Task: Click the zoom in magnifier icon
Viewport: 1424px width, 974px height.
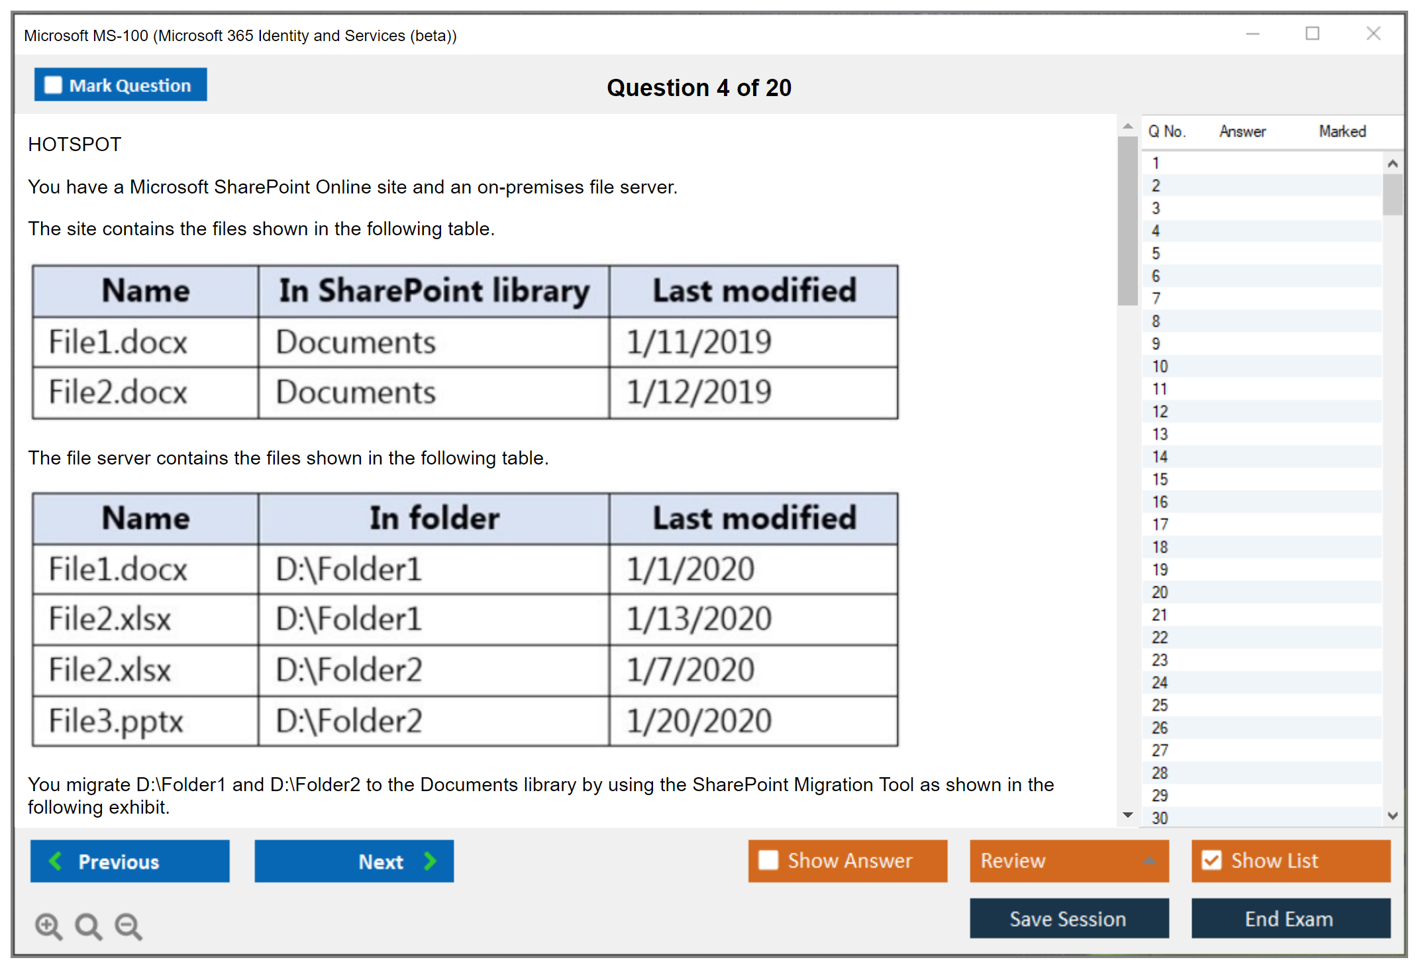Action: click(x=48, y=926)
